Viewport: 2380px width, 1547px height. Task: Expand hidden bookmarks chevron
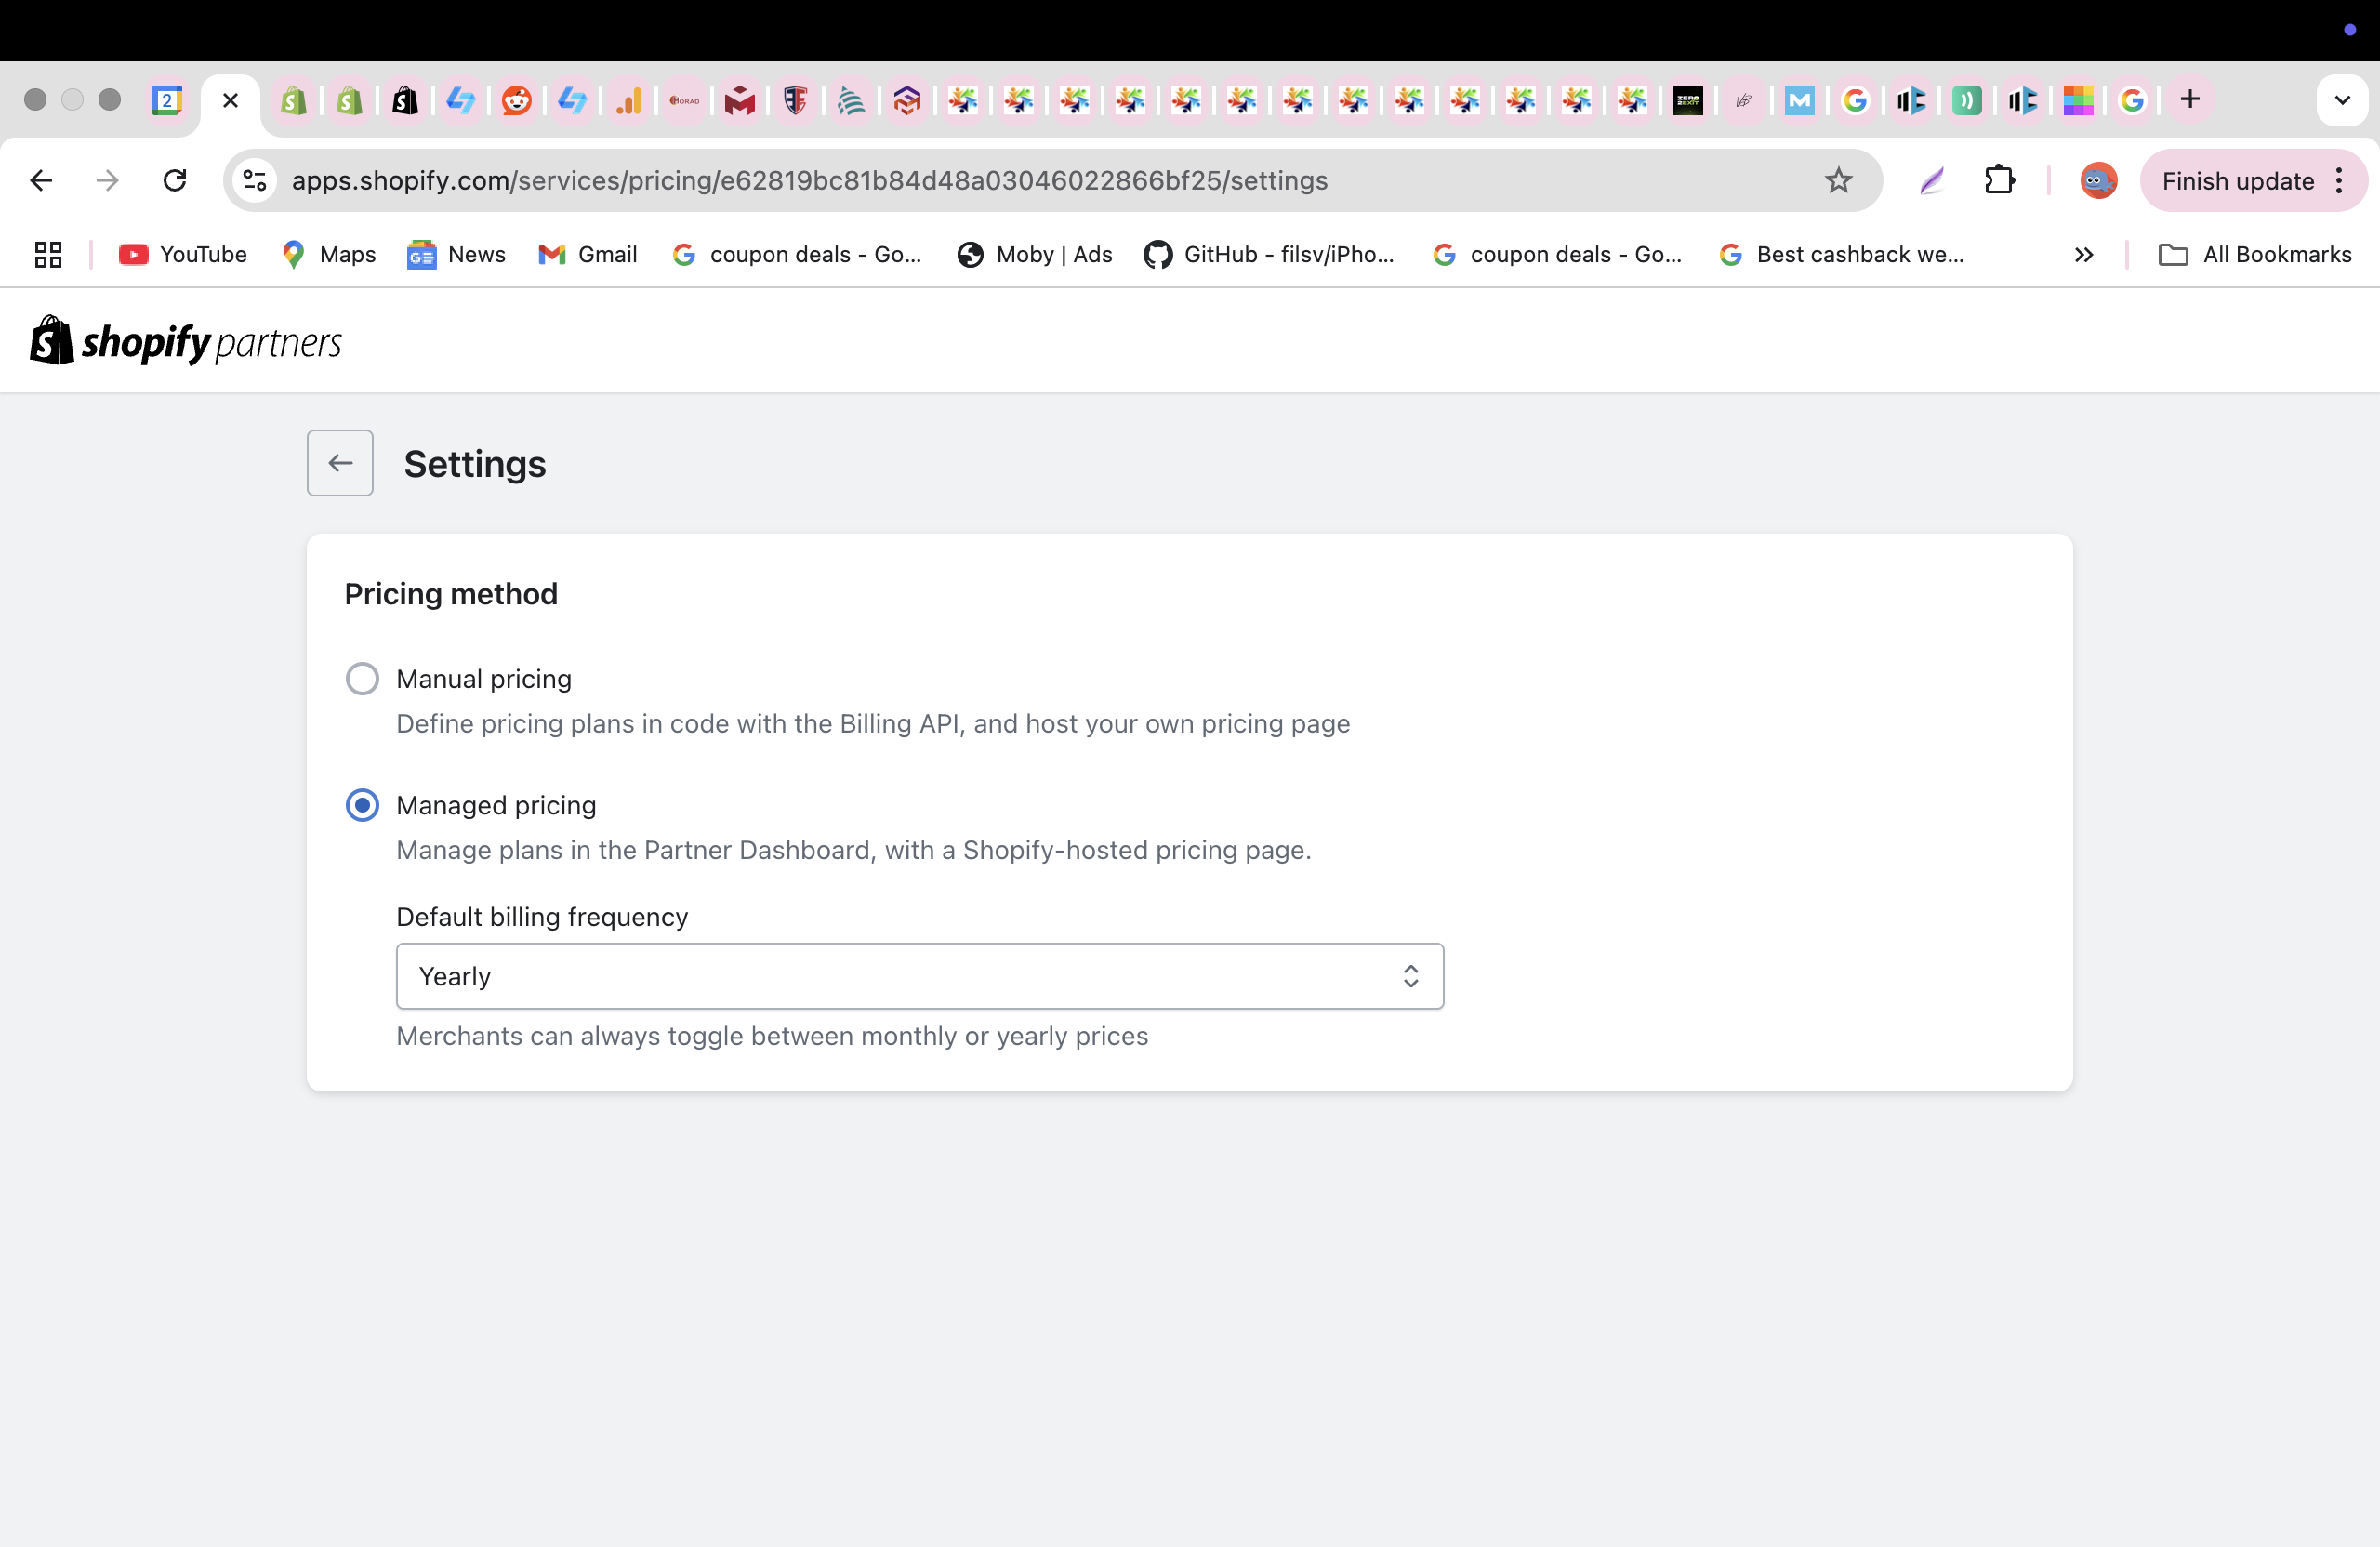[2084, 254]
